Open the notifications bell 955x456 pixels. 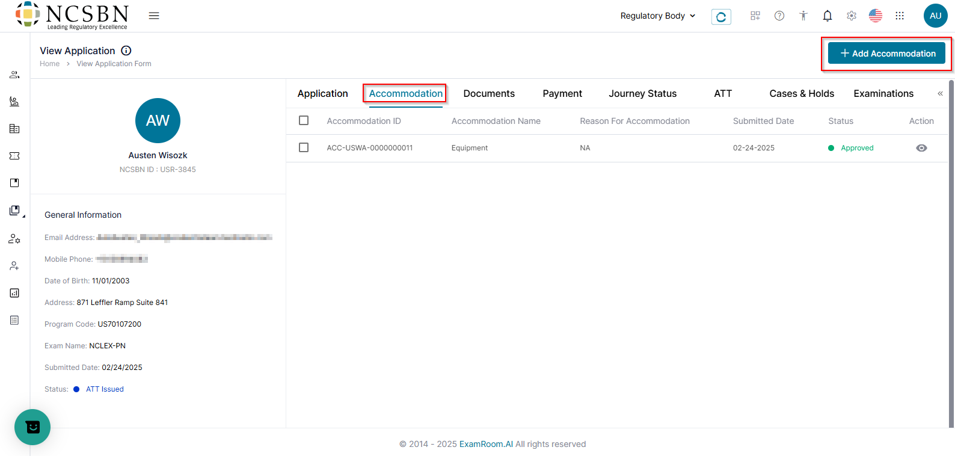pyautogui.click(x=828, y=16)
